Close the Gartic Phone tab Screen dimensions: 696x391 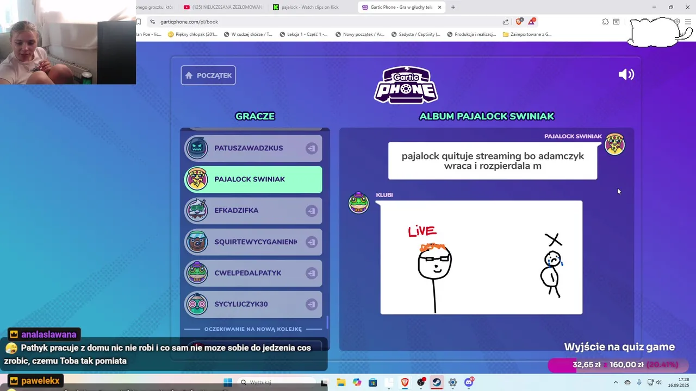click(439, 7)
